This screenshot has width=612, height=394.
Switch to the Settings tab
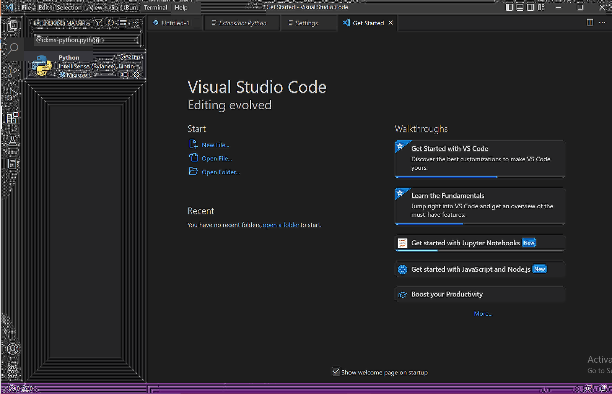click(309, 23)
